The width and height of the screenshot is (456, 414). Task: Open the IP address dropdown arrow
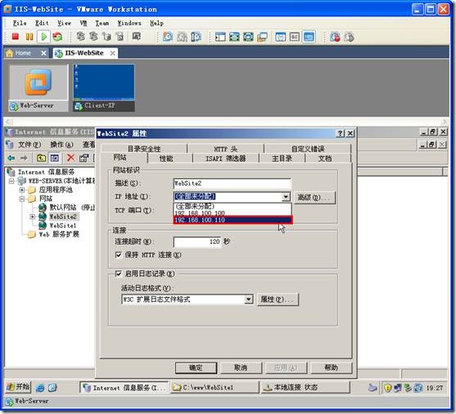pos(286,197)
